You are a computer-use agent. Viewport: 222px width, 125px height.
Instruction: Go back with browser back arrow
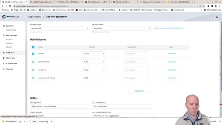2,6
